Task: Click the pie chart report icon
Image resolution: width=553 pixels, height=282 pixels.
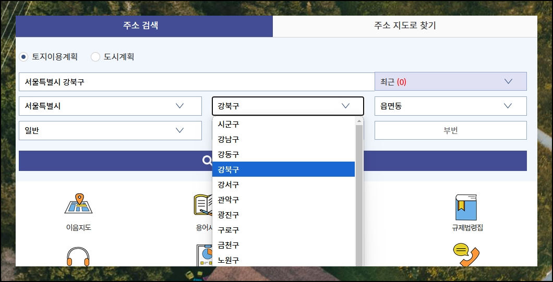Action: [x=205, y=255]
